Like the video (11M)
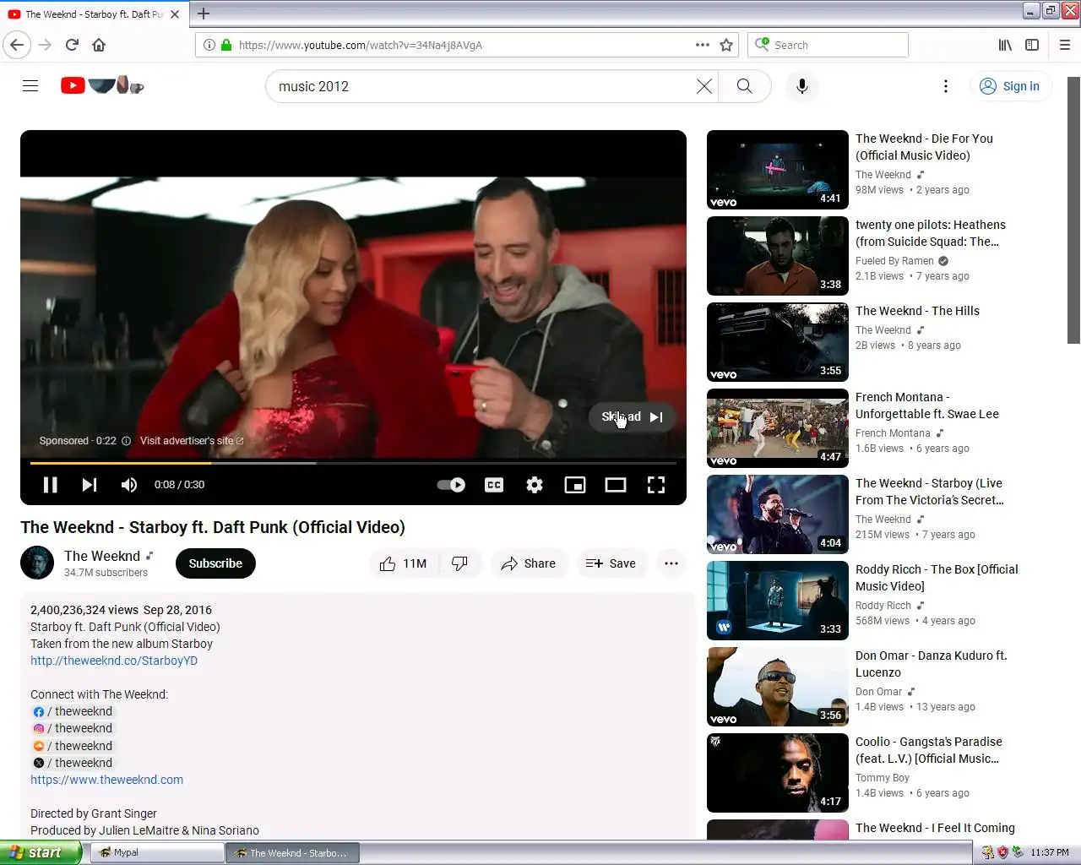 tap(404, 563)
